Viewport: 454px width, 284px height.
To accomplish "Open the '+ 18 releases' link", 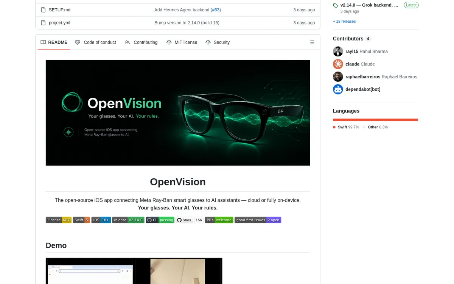I will click(344, 22).
